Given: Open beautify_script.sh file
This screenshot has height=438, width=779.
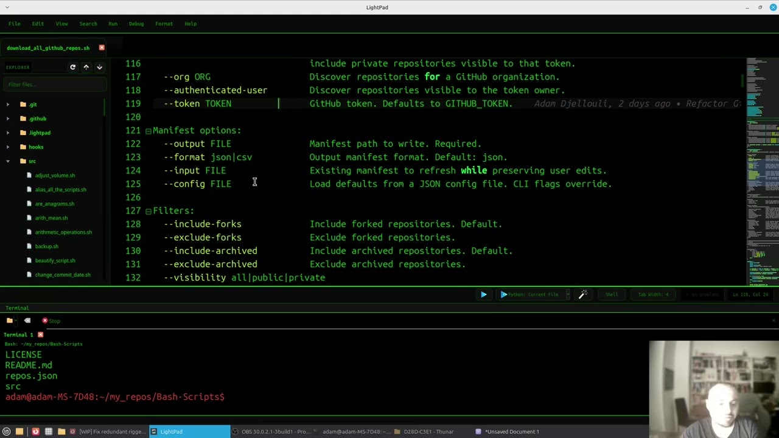Looking at the screenshot, I should pyautogui.click(x=55, y=260).
